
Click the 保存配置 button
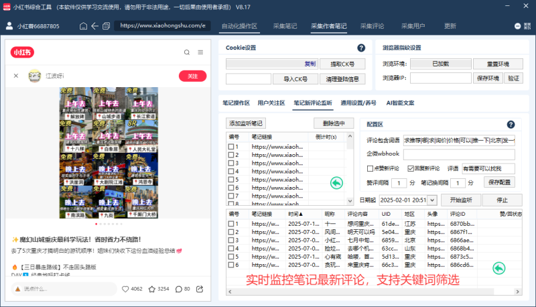[x=499, y=182]
